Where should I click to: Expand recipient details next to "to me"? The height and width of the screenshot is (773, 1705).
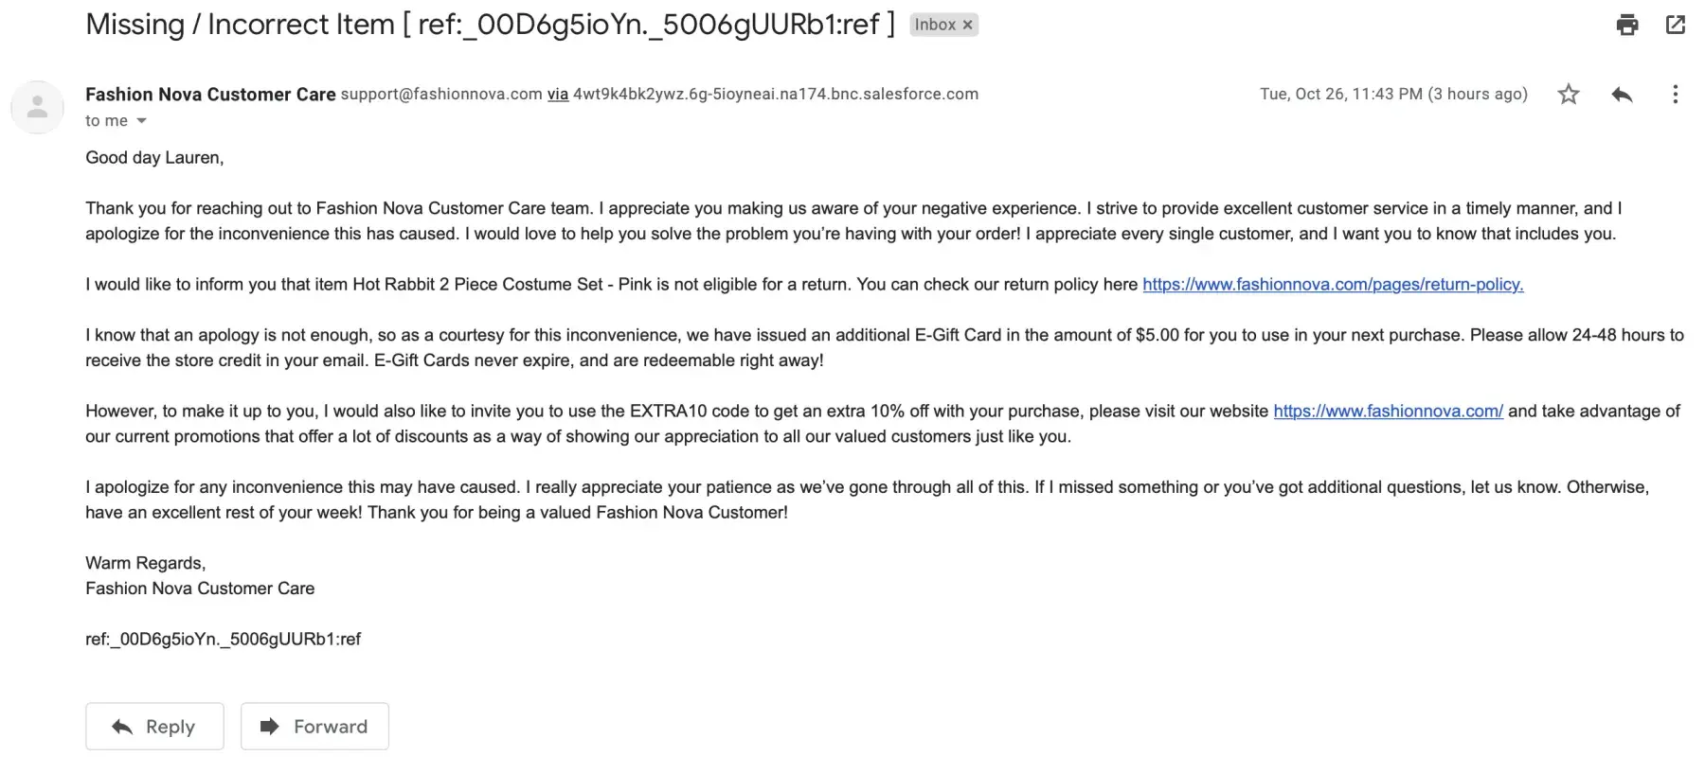tap(142, 121)
